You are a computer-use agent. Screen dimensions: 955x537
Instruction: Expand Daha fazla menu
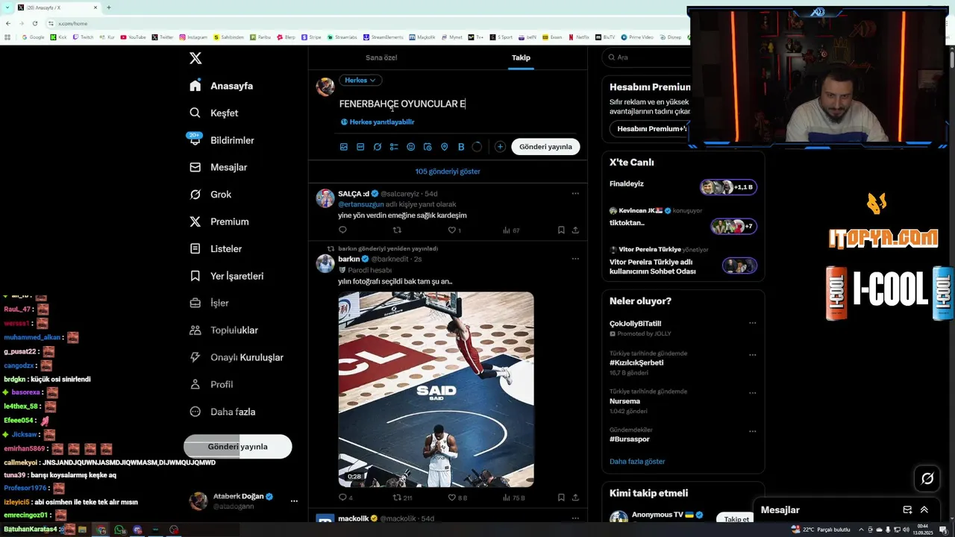pos(222,412)
